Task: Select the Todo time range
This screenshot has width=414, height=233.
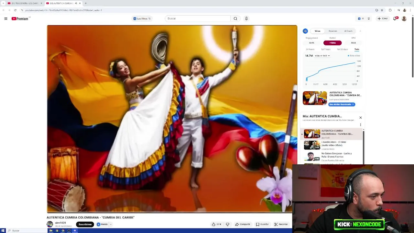Action: click(x=357, y=49)
